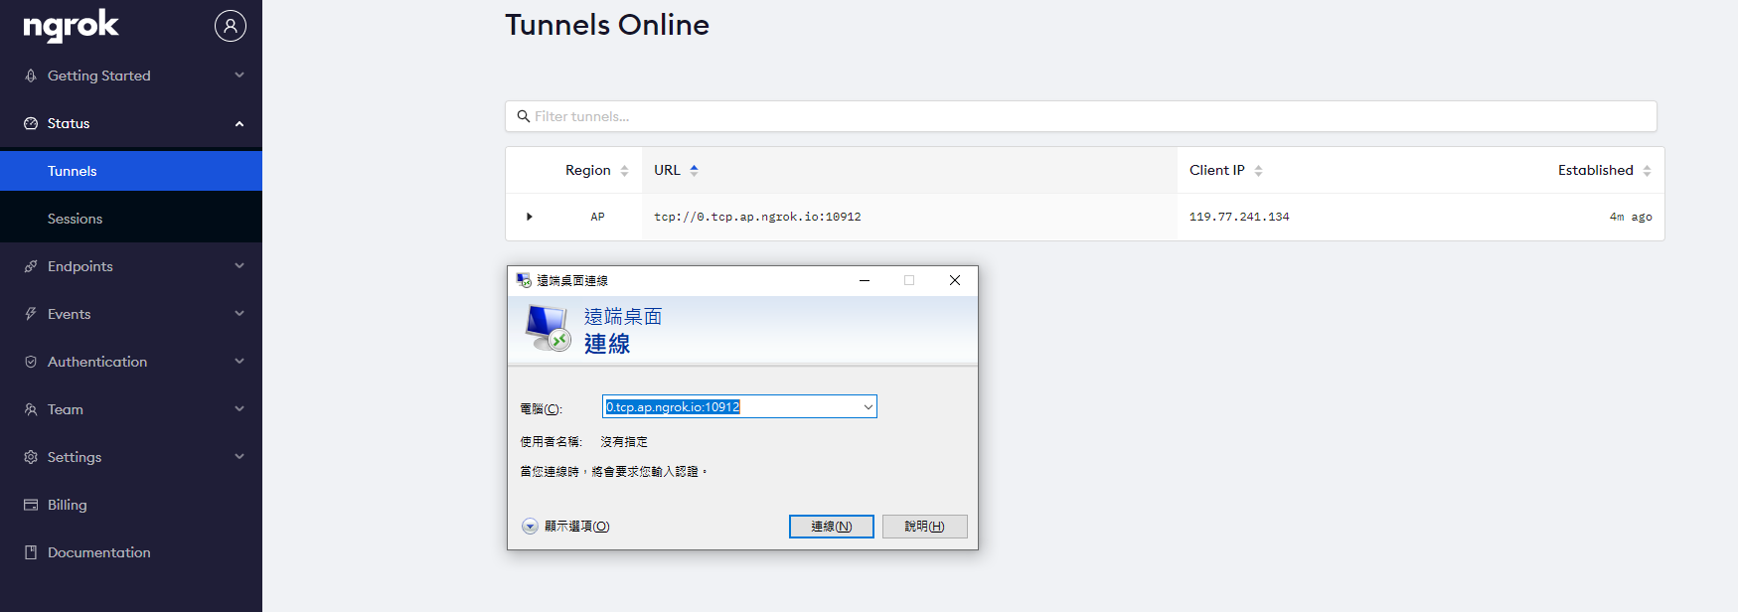Viewport: 1738px width, 612px height.
Task: Collapse the Status section chevron
Action: tap(239, 123)
